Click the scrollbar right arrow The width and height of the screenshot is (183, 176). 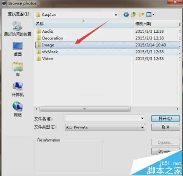click(177, 109)
